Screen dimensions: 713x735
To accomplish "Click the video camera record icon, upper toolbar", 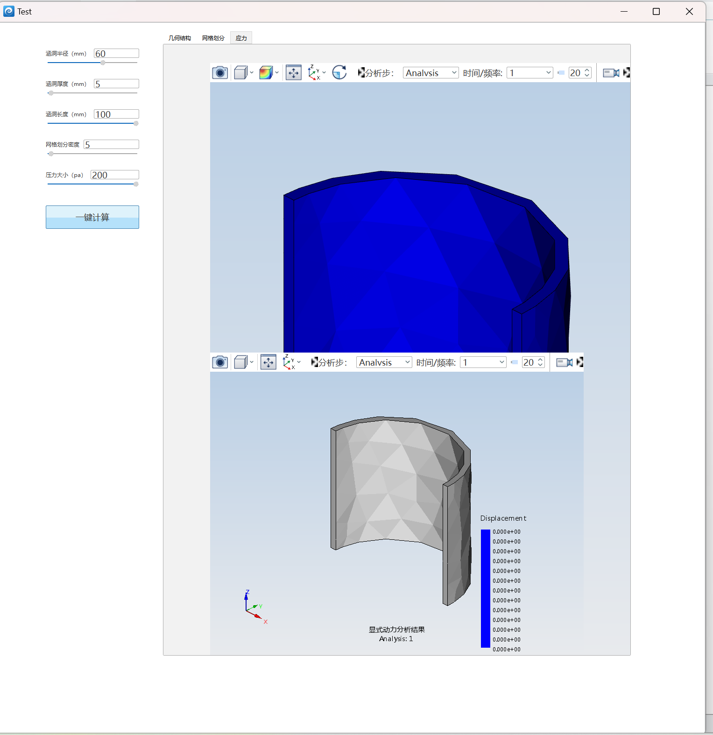I will pyautogui.click(x=611, y=73).
